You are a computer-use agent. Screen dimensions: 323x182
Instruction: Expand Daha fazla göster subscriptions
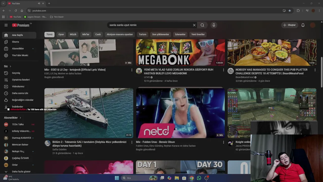[x=19, y=172]
